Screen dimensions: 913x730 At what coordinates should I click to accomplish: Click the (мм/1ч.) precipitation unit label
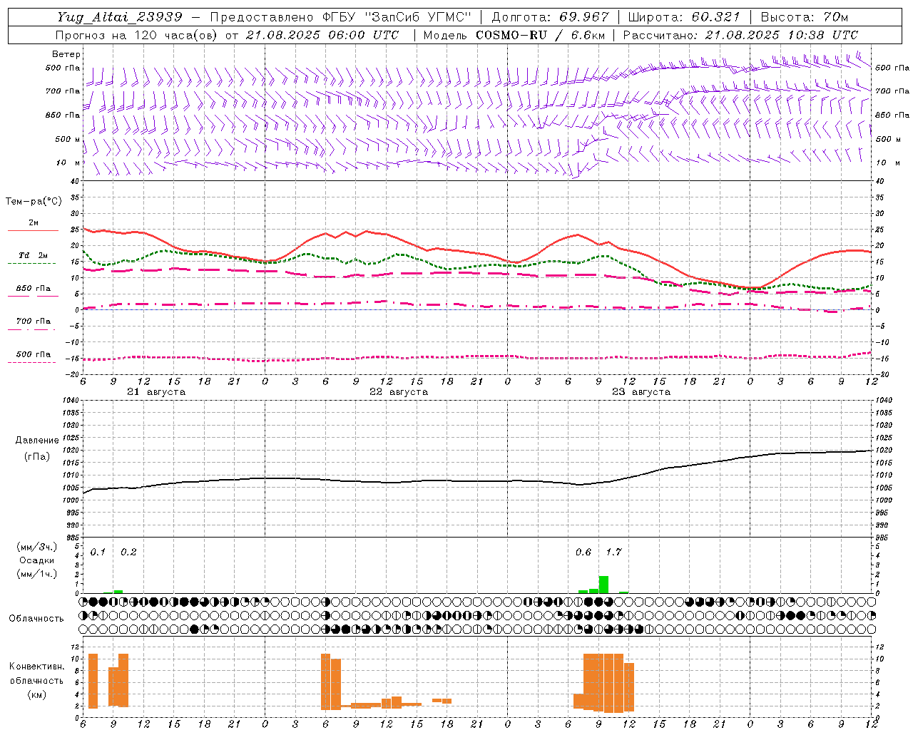(x=37, y=574)
